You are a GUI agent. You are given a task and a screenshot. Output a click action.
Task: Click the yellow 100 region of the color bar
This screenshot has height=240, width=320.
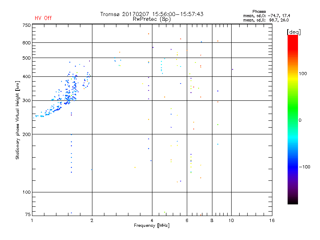click(x=293, y=74)
